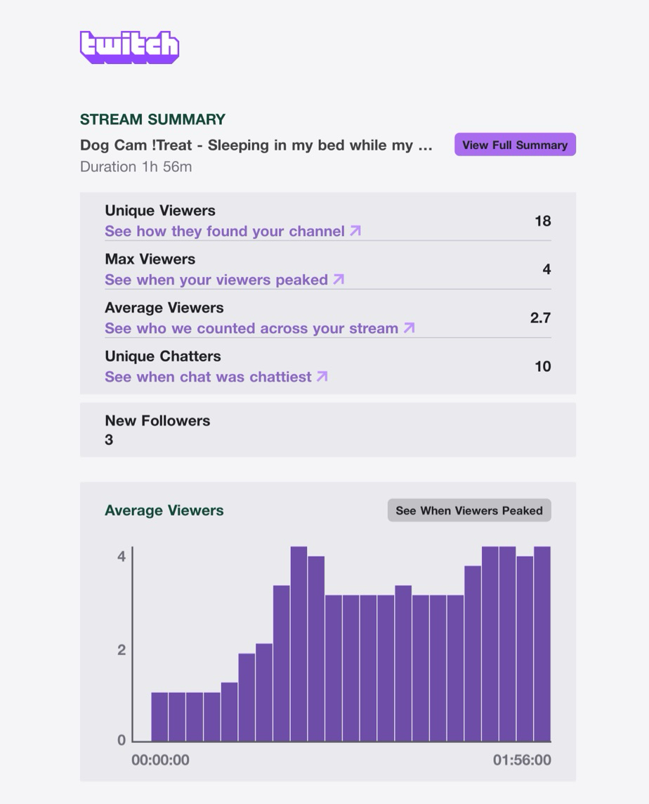Viewport: 649px width, 804px height.
Task: Click arrow icon after 'your viewers peaked'
Action: point(339,279)
